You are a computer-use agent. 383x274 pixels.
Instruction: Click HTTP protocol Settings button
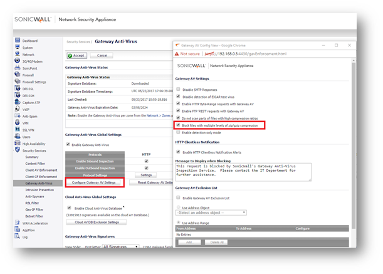(146, 176)
